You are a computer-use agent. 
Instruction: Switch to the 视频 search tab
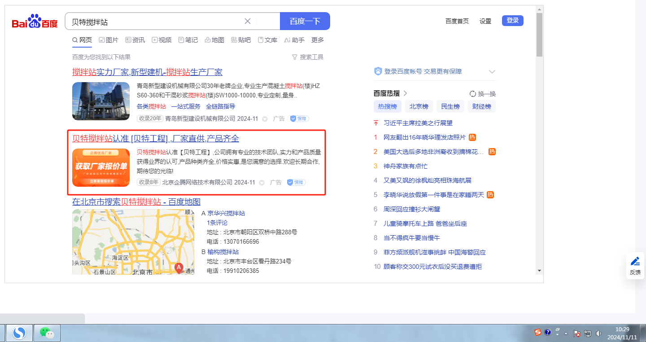161,40
